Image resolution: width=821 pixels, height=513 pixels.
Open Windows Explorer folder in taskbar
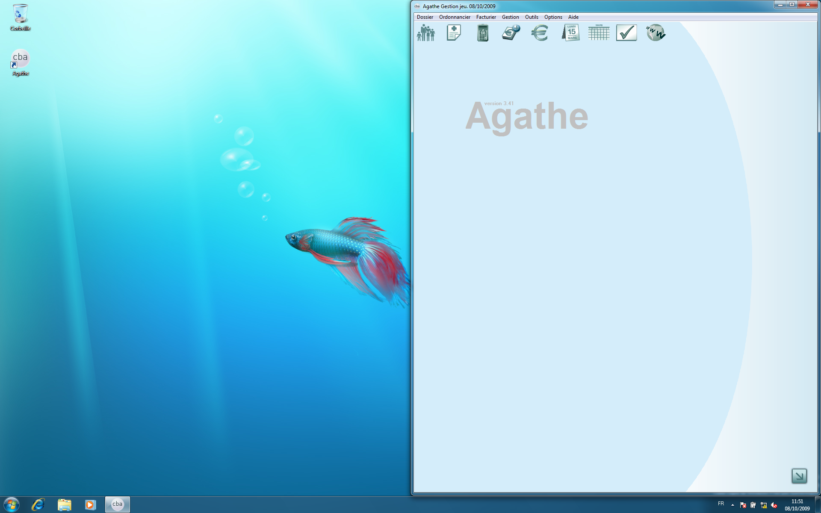coord(65,504)
